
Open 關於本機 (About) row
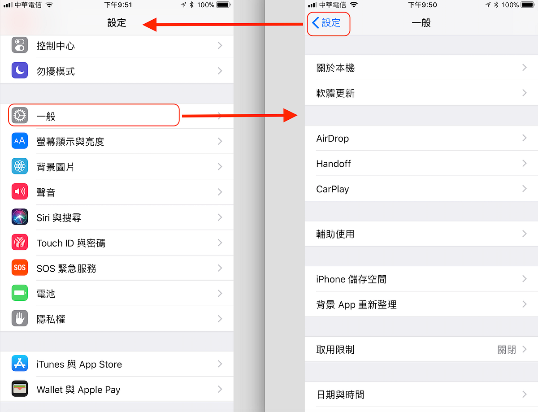click(x=421, y=68)
